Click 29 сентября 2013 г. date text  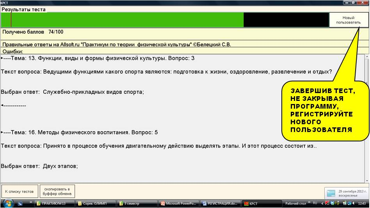pos(352,191)
